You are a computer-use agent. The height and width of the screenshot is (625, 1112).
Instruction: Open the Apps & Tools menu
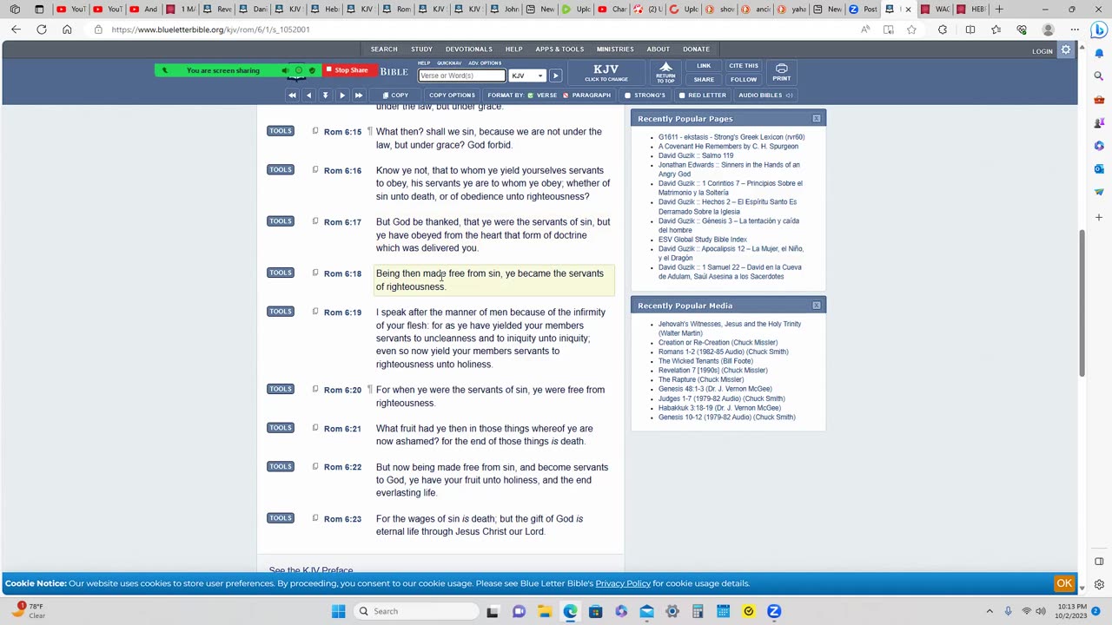tap(559, 49)
